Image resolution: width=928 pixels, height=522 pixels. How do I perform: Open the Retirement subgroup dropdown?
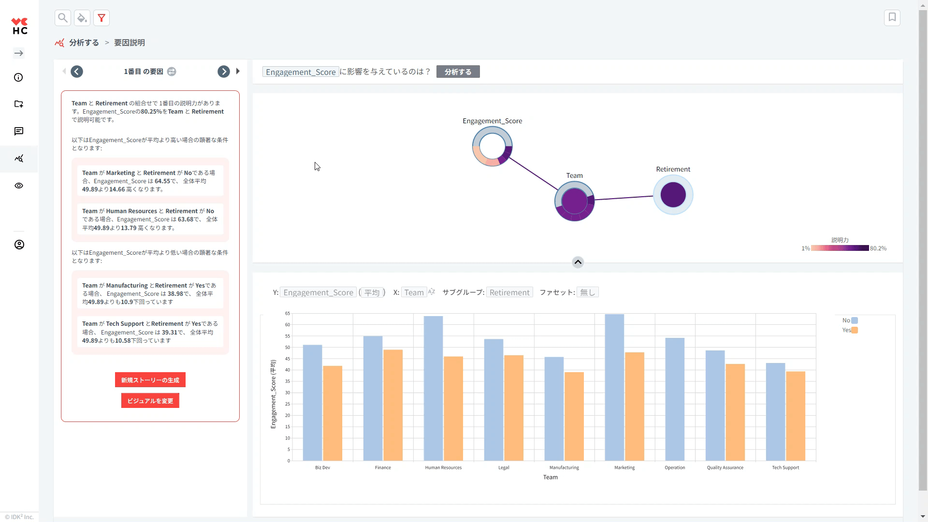coord(509,292)
